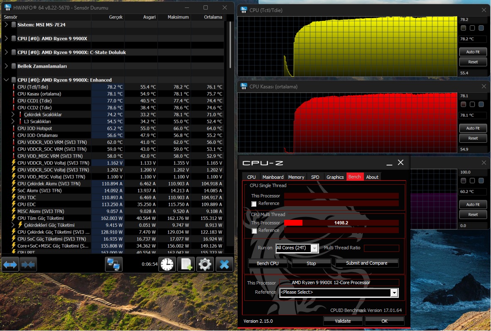Stop the running CPU-Z benchmark
The height and width of the screenshot is (331, 491).
(311, 263)
